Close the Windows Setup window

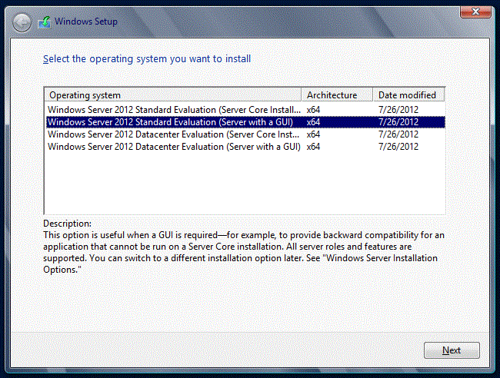(x=475, y=12)
